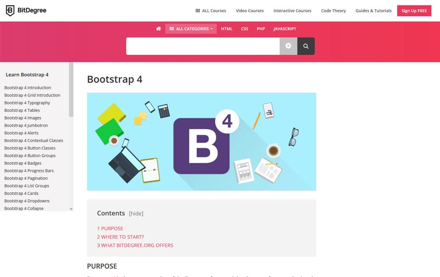Open Bootstrap 4 Badges tutorial
This screenshot has height=277, width=440.
(x=23, y=163)
